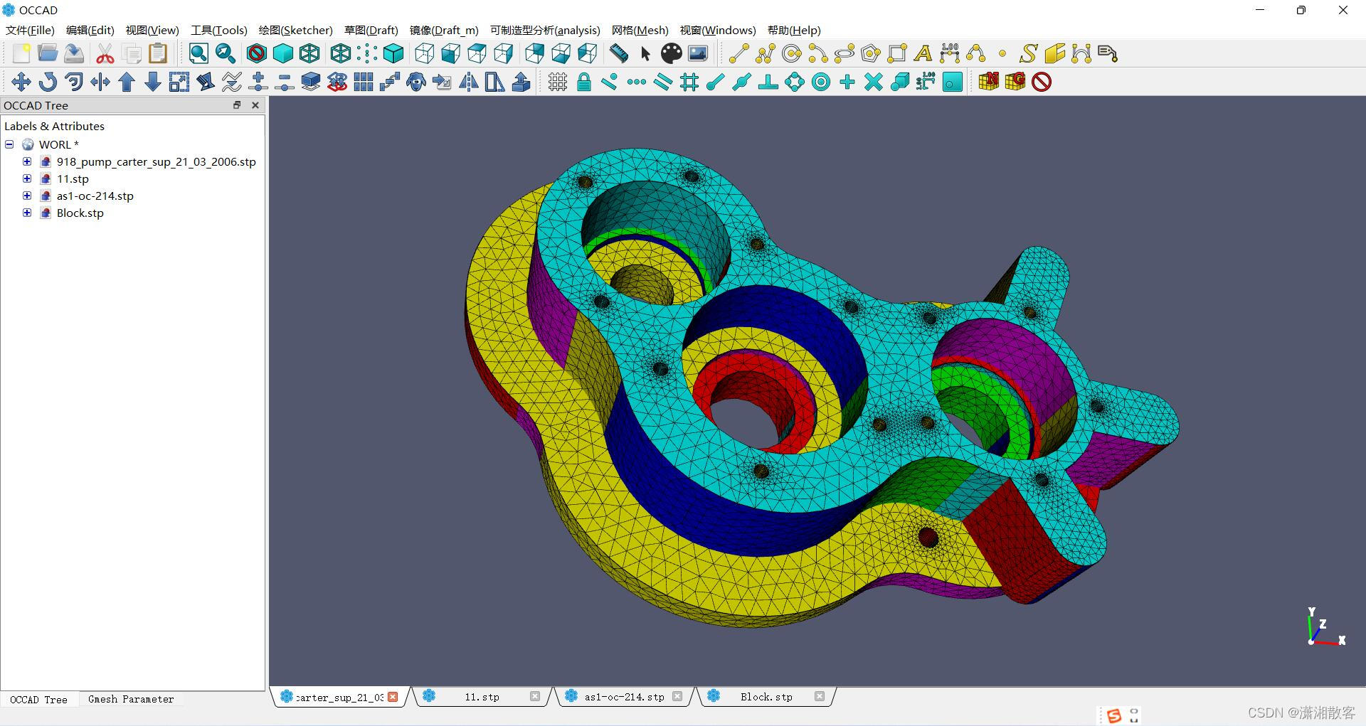Image resolution: width=1366 pixels, height=726 pixels.
Task: Expand the Block.stp tree node
Action: click(x=27, y=213)
